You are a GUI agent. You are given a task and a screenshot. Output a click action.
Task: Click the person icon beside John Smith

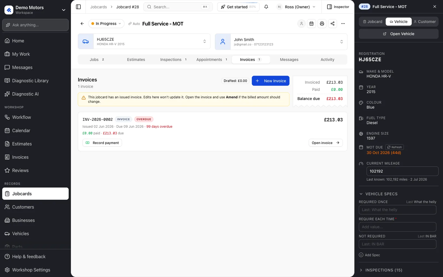(223, 42)
